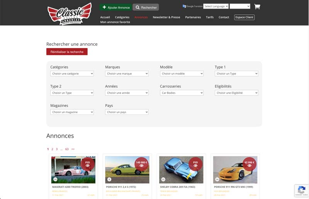Open the Contact menu item

[224, 17]
